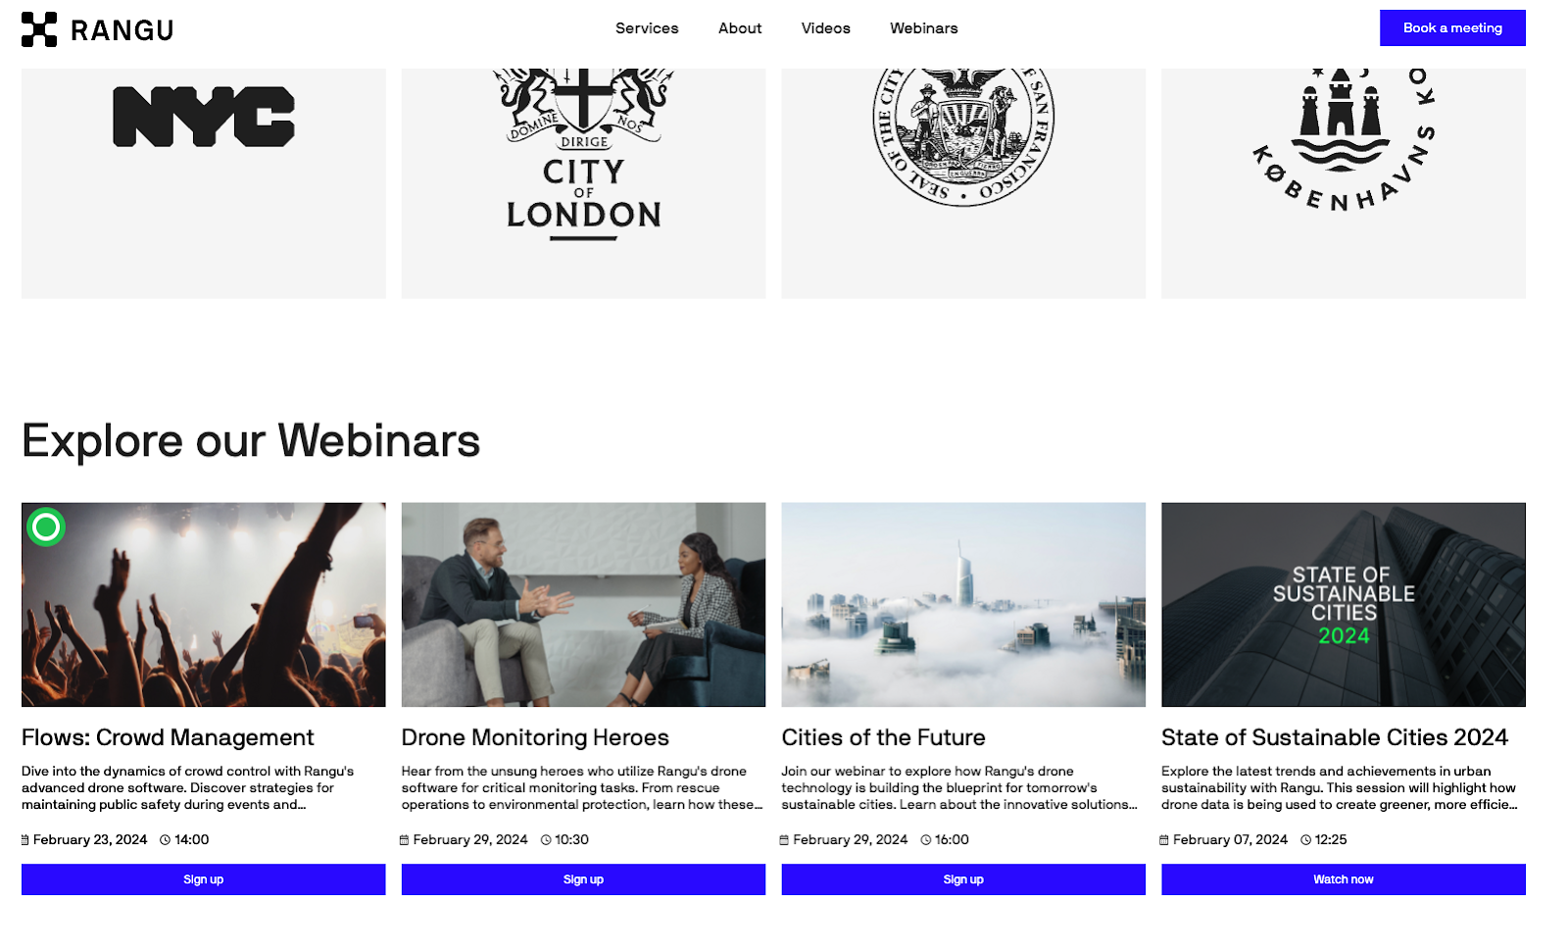This screenshot has height=952, width=1568.
Task: Click the København city logo
Action: pyautogui.click(x=1344, y=139)
